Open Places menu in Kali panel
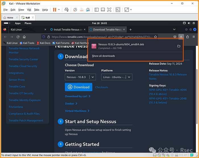 point(28,23)
